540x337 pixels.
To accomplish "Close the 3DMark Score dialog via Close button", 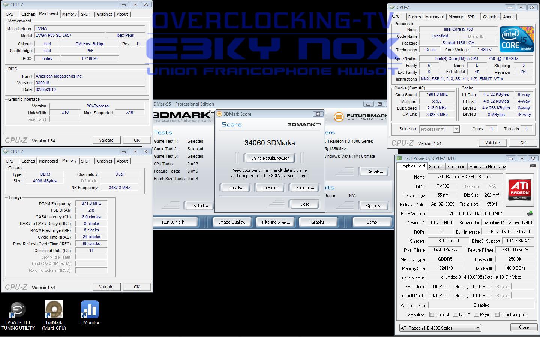I will click(304, 204).
